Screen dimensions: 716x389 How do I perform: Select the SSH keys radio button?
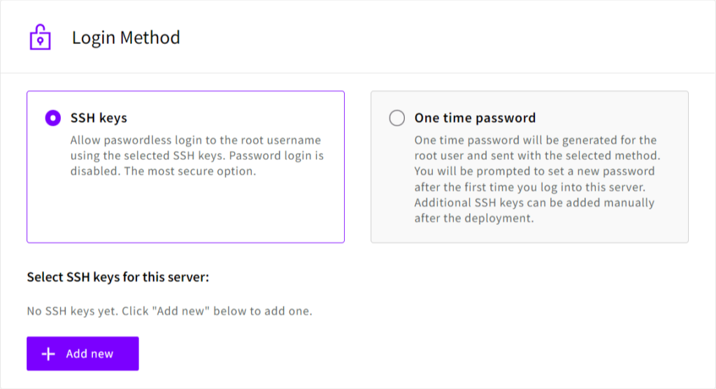tap(53, 118)
